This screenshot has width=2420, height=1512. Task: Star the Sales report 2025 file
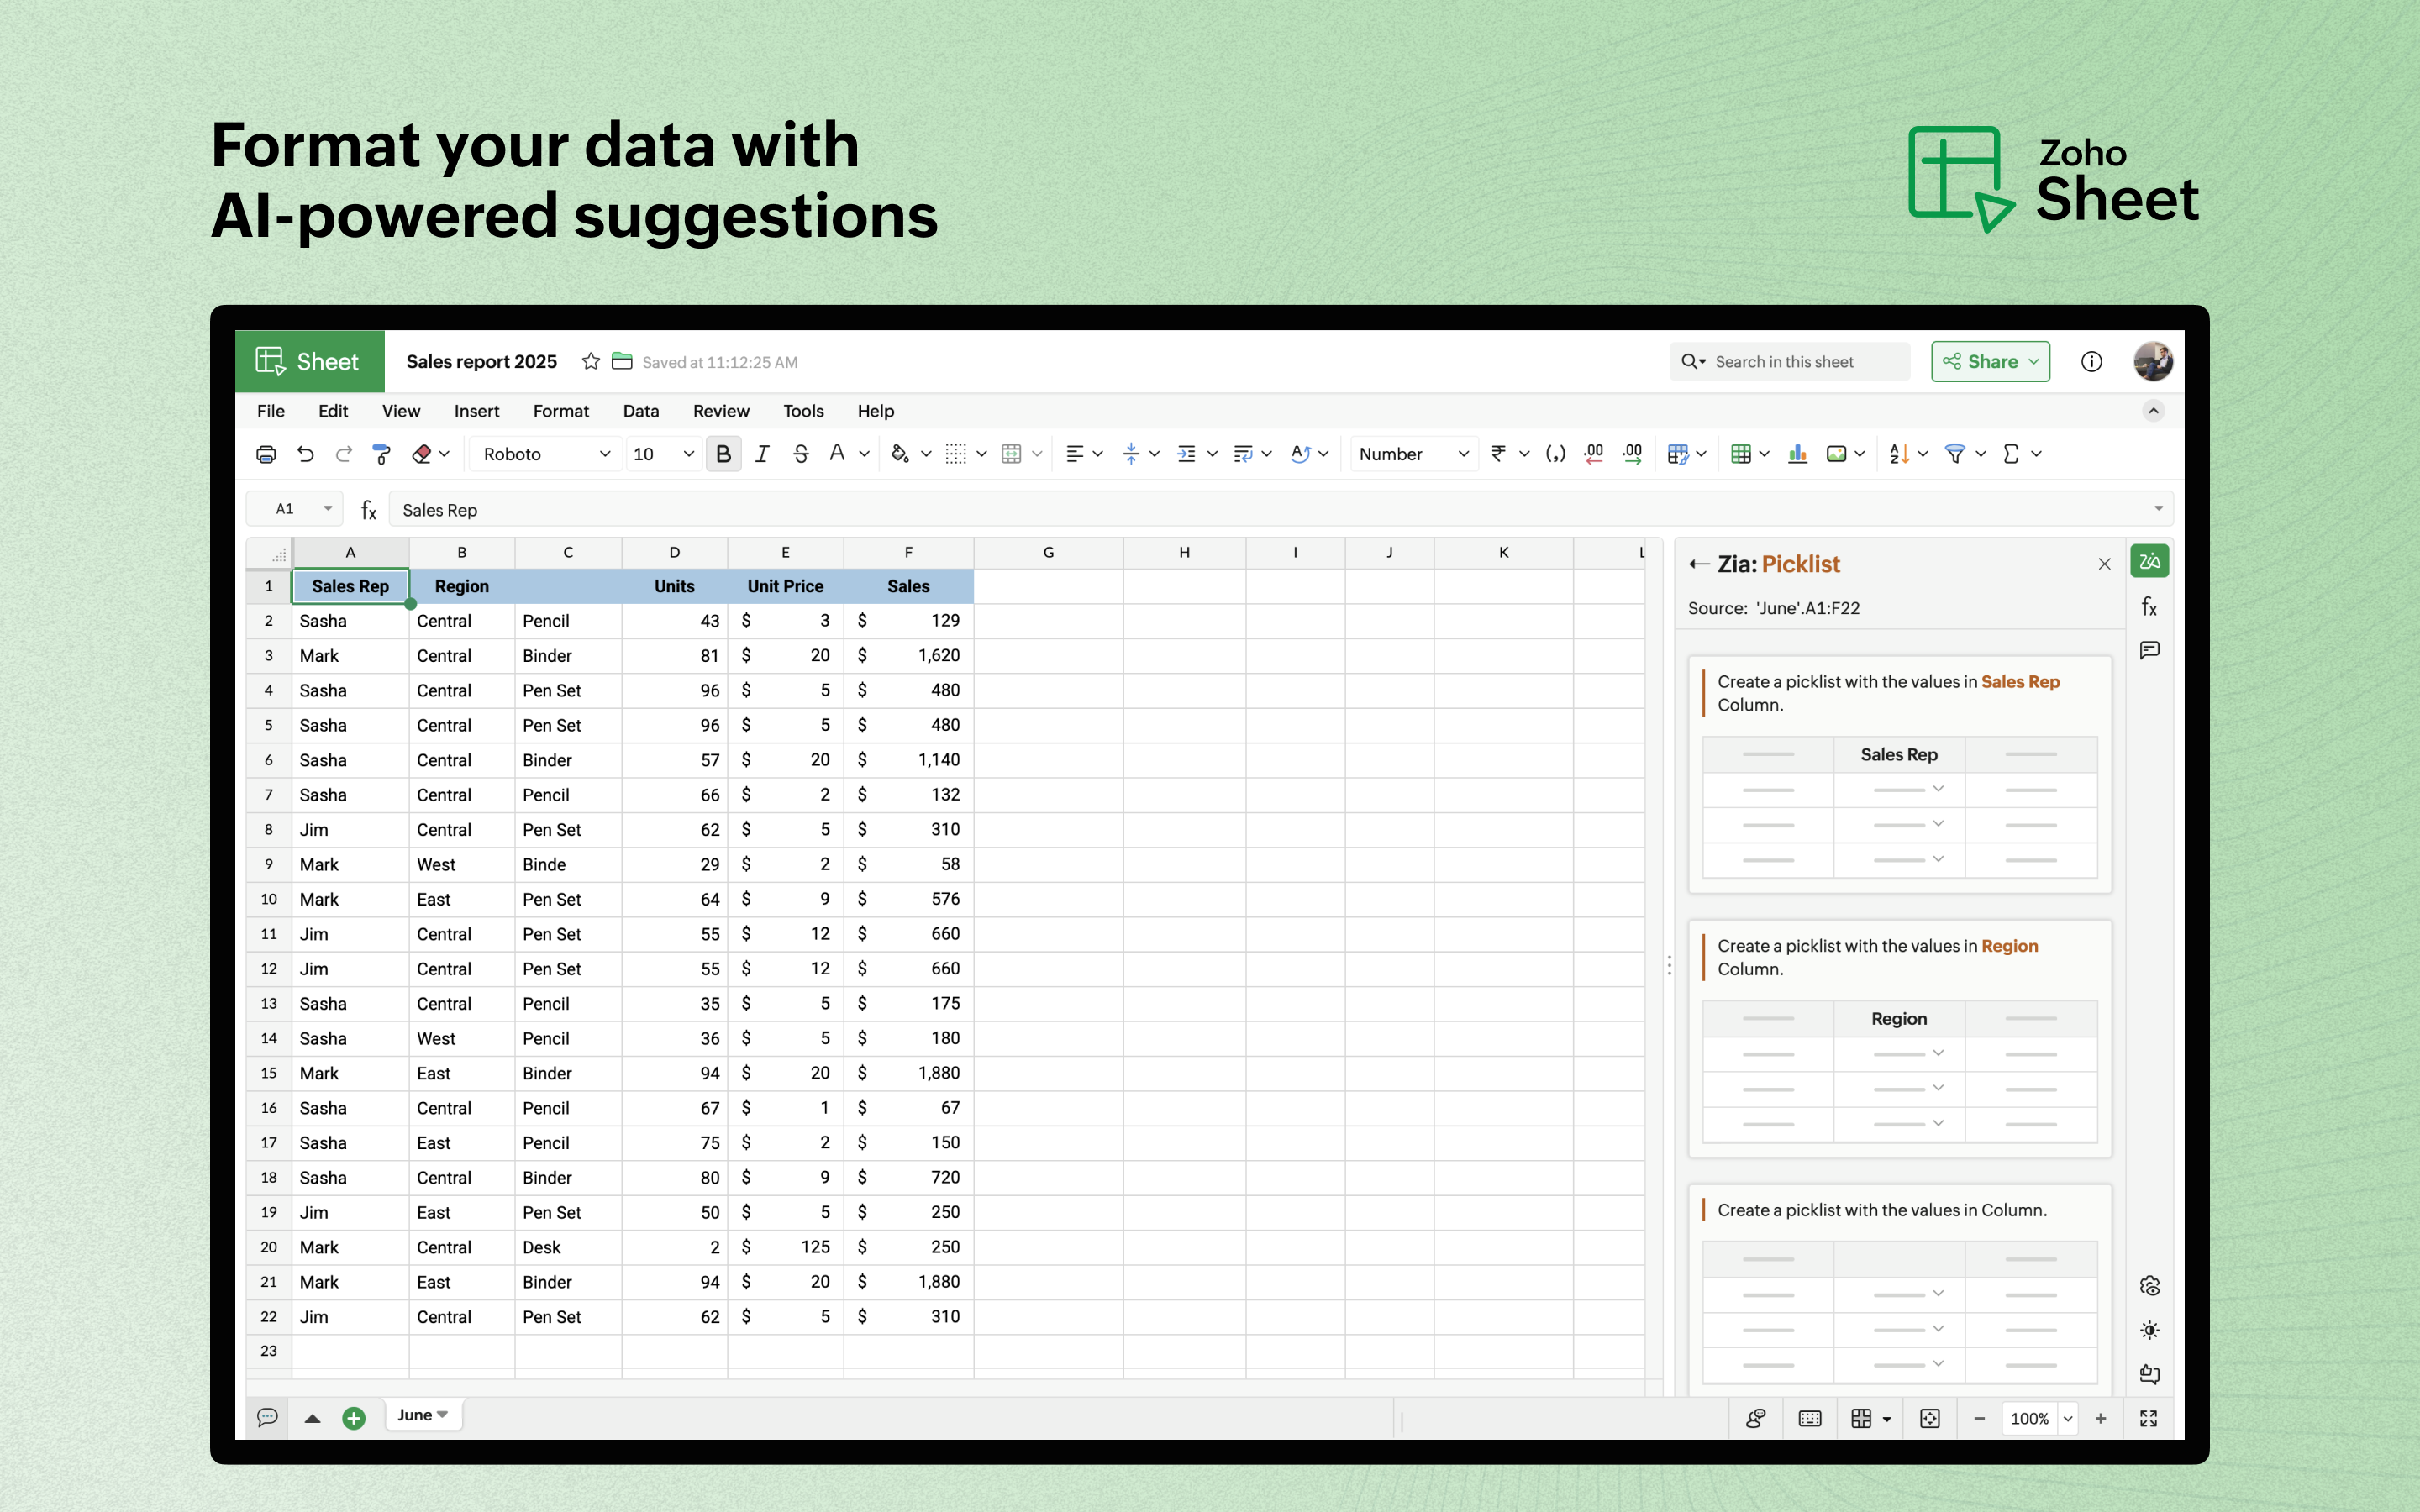coord(591,362)
